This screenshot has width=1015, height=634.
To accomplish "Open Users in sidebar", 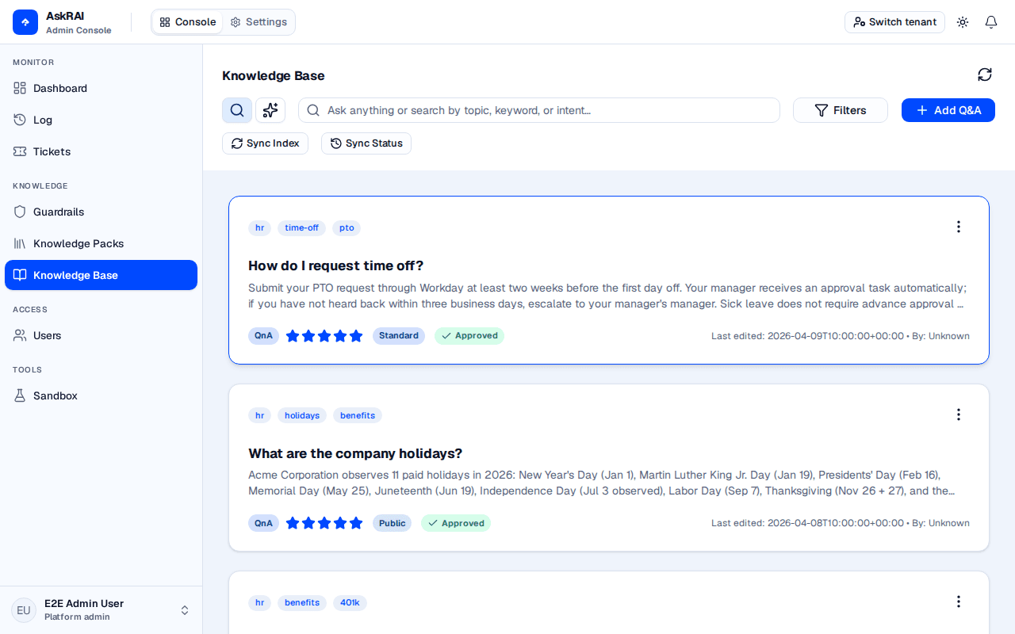I will click(x=101, y=335).
